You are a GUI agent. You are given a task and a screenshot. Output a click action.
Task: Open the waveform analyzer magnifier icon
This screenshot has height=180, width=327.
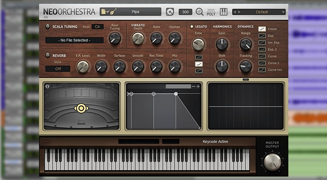[x=200, y=12]
